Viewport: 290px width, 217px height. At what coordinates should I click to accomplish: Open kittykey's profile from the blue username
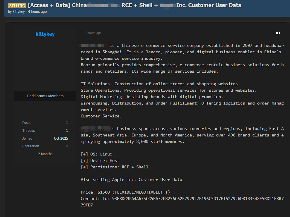click(45, 34)
